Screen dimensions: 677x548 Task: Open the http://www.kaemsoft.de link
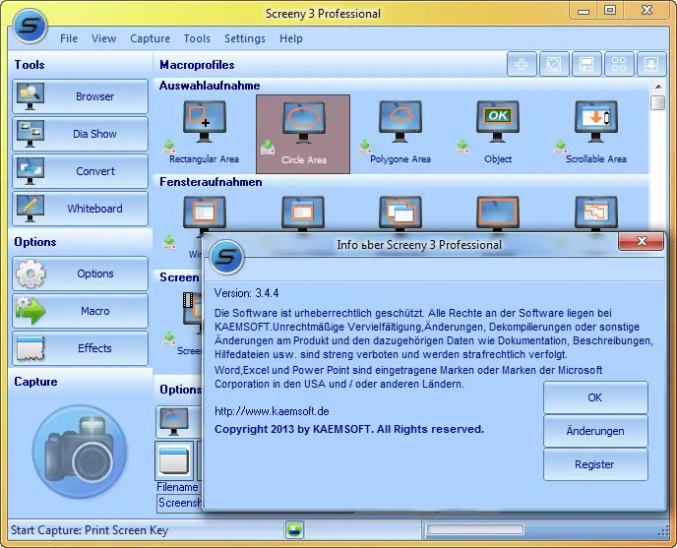point(272,411)
